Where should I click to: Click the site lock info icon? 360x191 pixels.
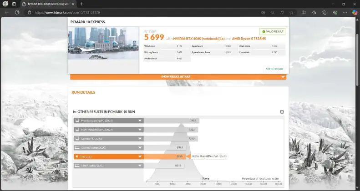30,12
